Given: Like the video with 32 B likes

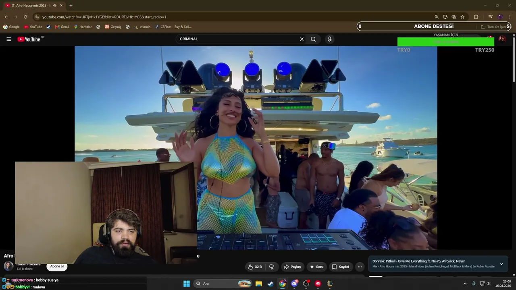Looking at the screenshot, I should [255, 267].
